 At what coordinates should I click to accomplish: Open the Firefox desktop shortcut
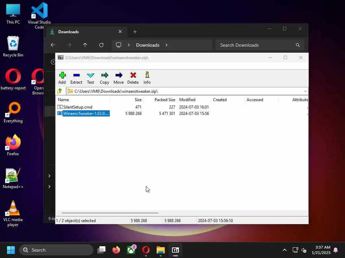pyautogui.click(x=13, y=145)
